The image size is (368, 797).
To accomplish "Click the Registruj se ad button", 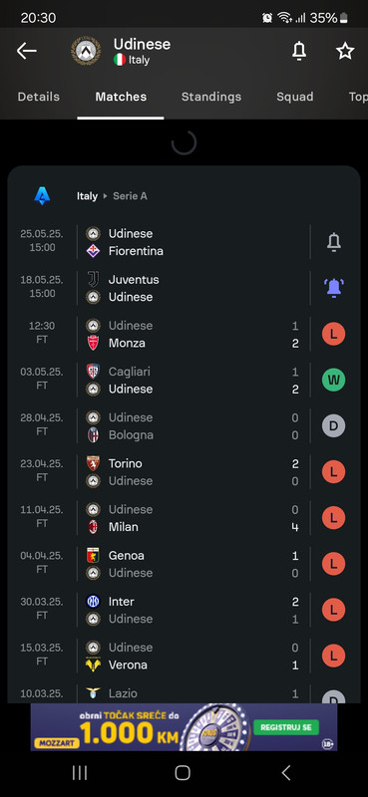I will (286, 727).
